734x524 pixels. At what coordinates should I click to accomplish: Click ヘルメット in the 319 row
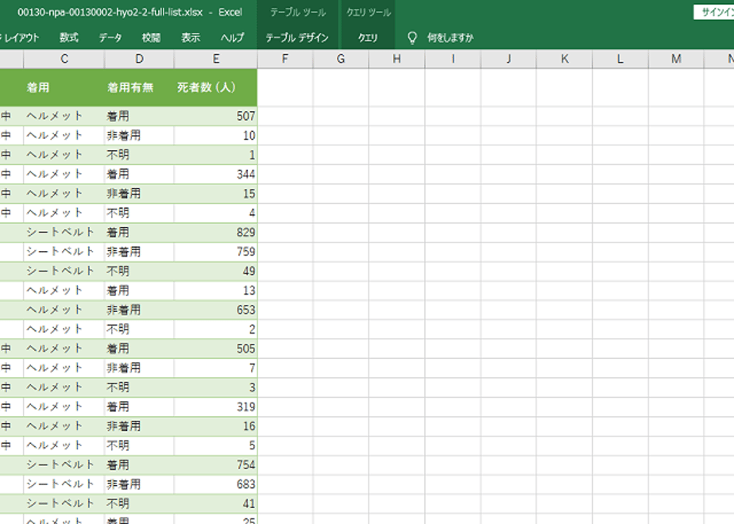tap(55, 407)
